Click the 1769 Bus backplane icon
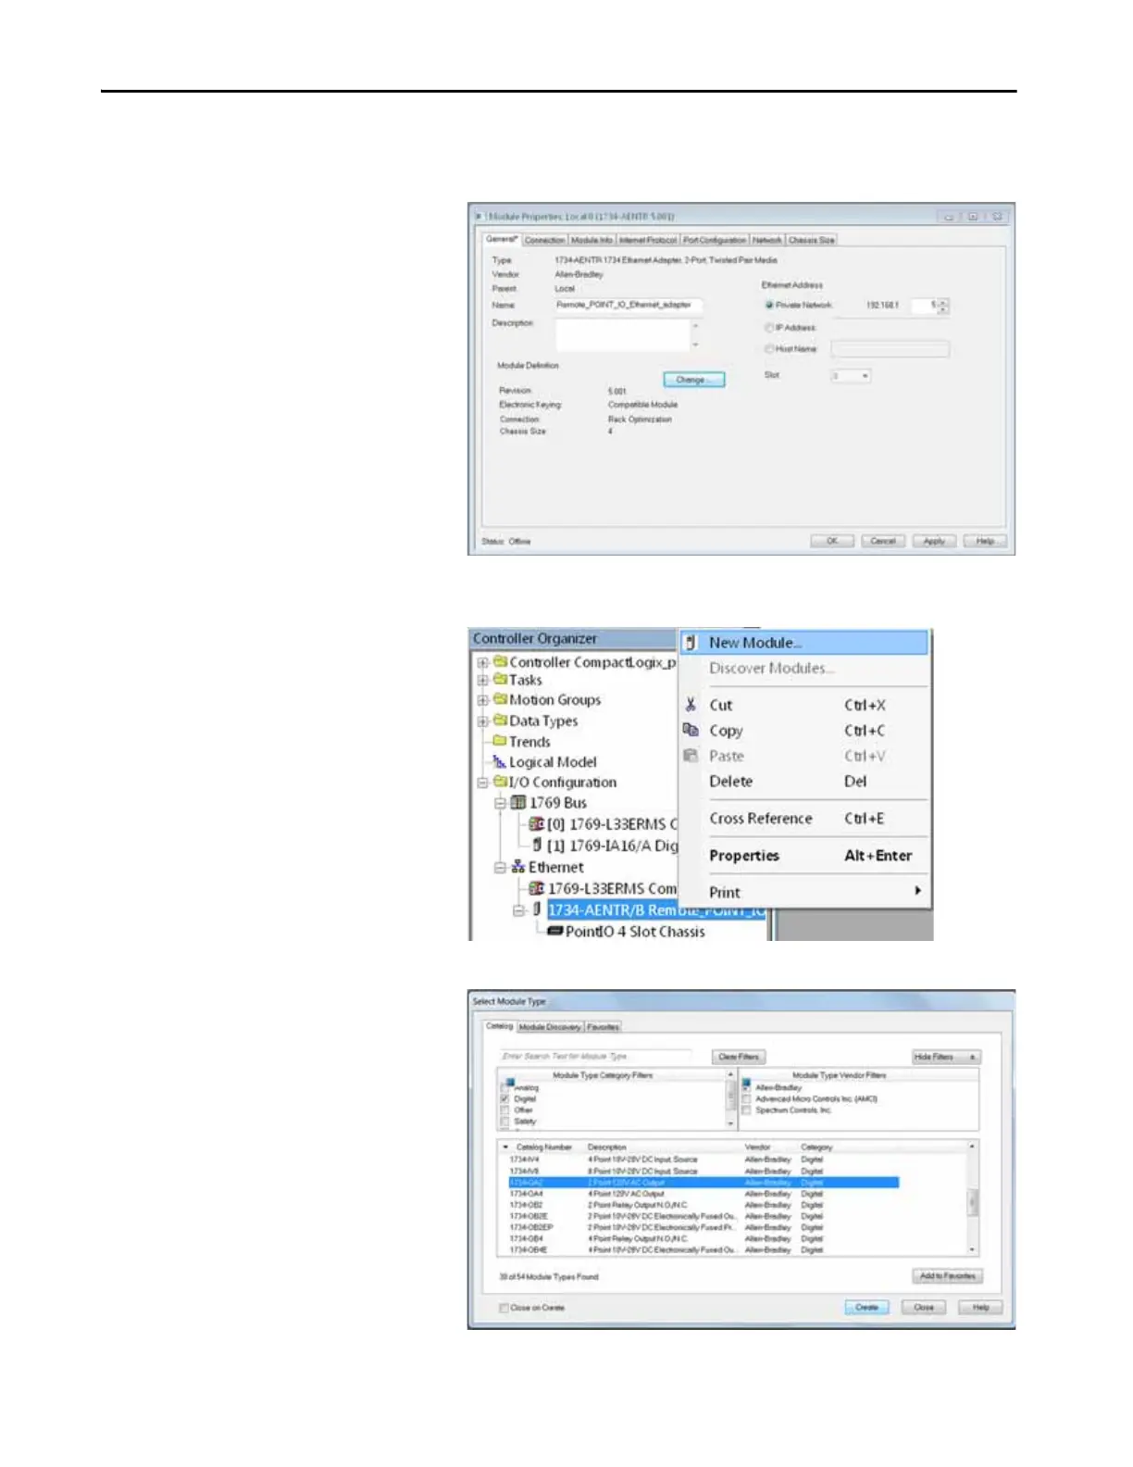The image size is (1133, 1467). coord(518,802)
